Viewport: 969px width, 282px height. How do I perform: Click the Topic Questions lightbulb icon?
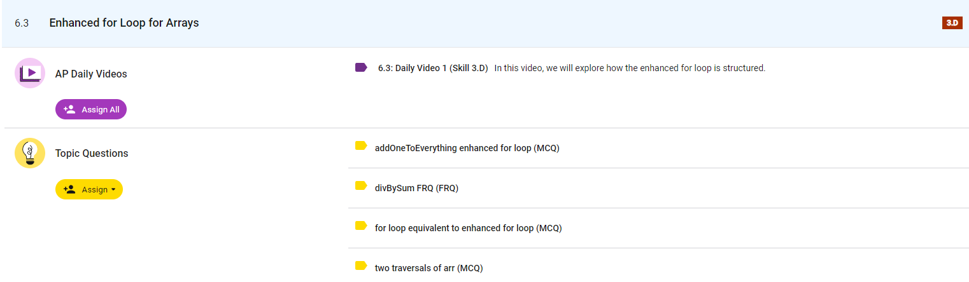pos(30,153)
